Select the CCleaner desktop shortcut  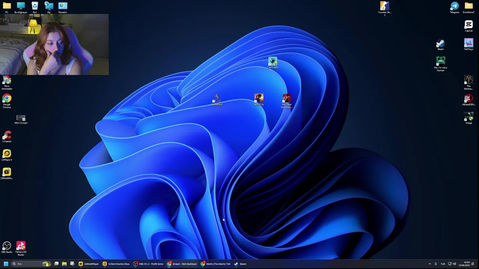[7, 136]
